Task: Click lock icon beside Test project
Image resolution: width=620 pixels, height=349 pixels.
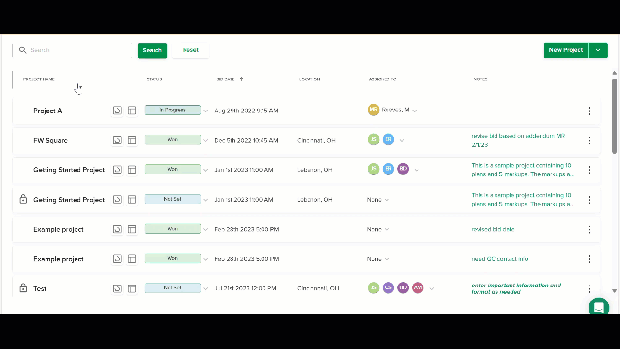Action: point(23,288)
